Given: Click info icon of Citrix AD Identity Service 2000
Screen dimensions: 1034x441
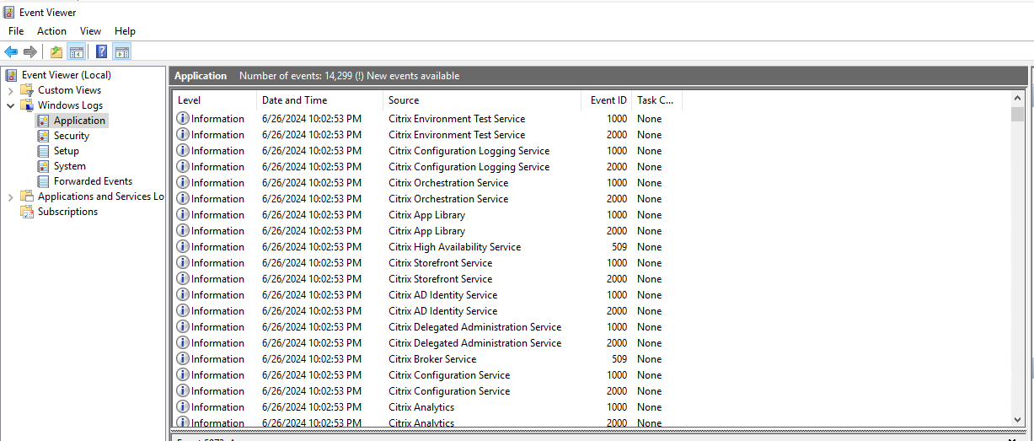Looking at the screenshot, I should click(183, 311).
